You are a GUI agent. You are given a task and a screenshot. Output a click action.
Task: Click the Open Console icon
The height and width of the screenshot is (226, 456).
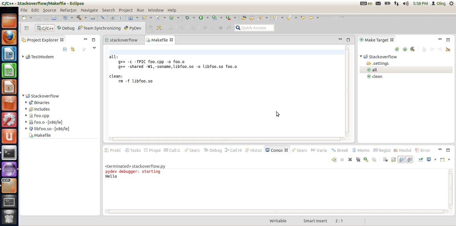(442, 159)
